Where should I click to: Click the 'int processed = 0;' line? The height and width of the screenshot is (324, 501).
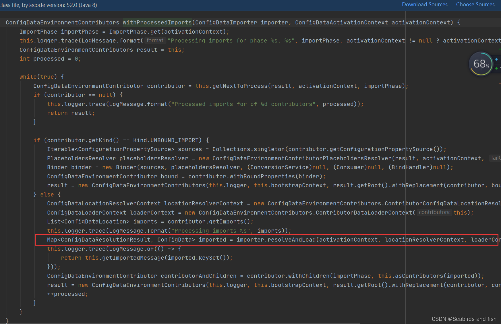[x=50, y=59]
